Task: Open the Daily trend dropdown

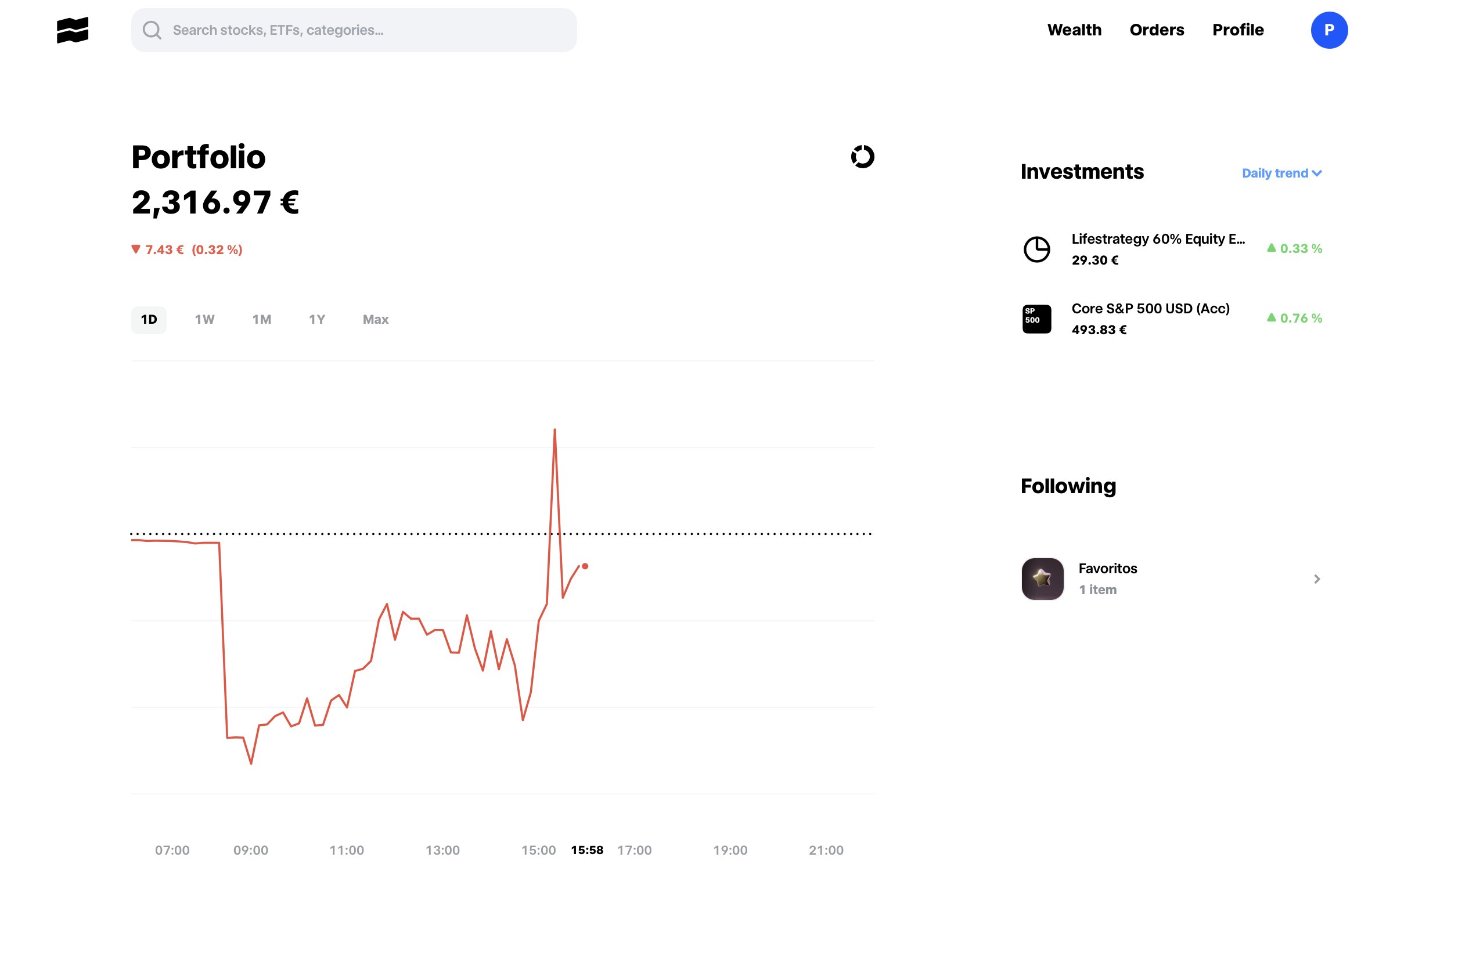Action: (1281, 173)
